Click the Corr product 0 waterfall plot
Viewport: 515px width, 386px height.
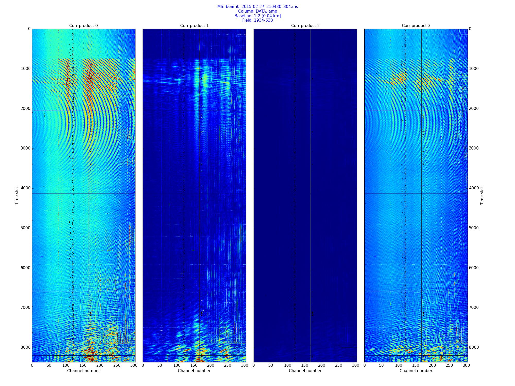click(x=83, y=195)
